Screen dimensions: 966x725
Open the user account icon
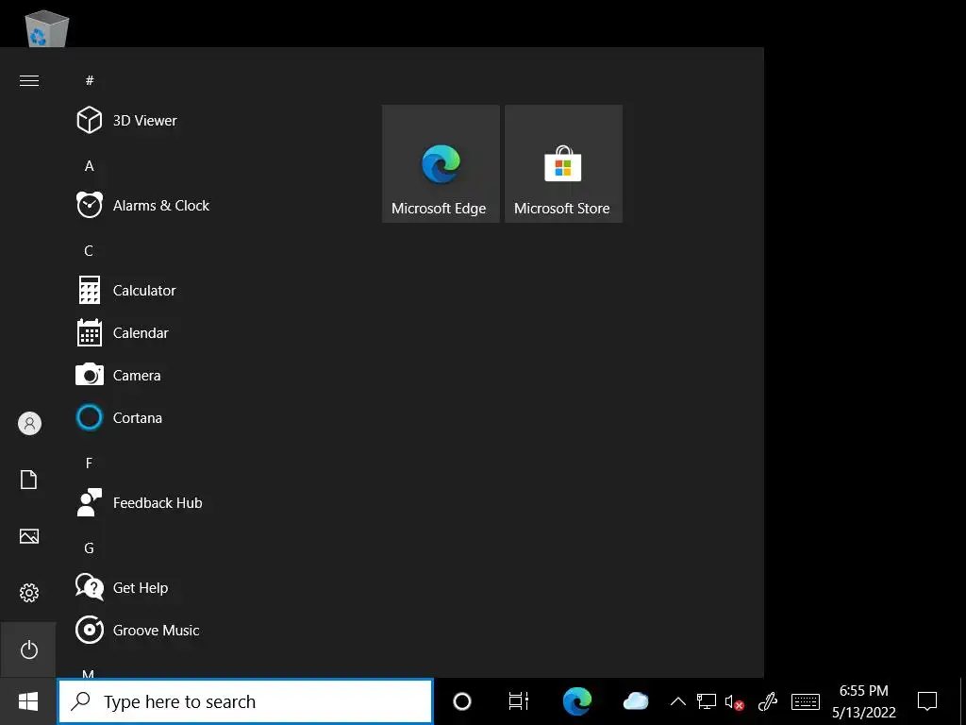point(29,424)
